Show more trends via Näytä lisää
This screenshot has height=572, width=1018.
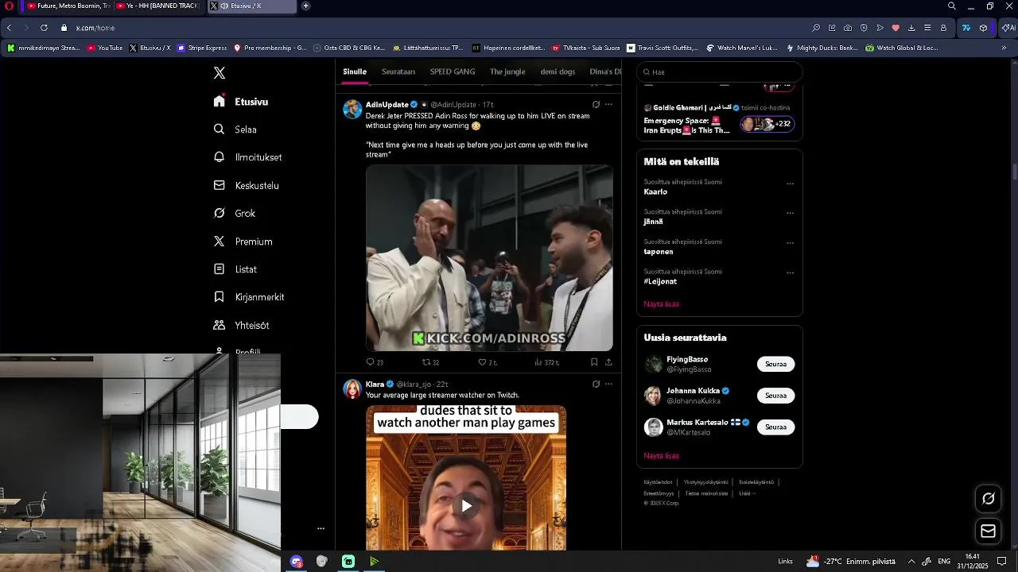pyautogui.click(x=661, y=304)
